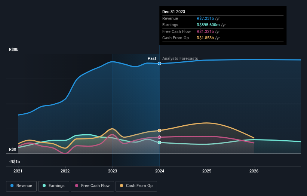Click the -R$1b y-axis label
Screen dimensions: 307x196
(x=15, y=162)
